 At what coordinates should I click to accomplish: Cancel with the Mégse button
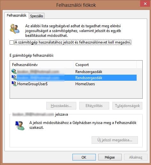coord(110,157)
